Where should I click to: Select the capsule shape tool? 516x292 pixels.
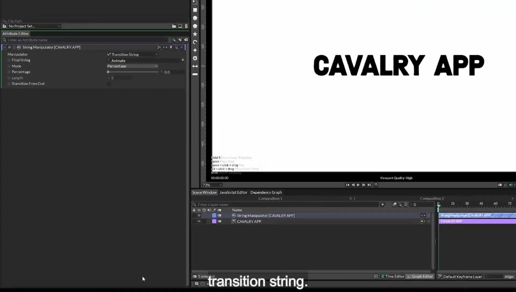coord(195,74)
